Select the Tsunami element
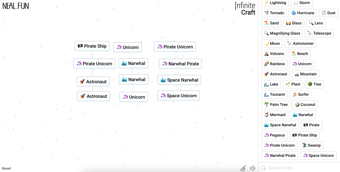This screenshot has width=340, height=172. [x=274, y=94]
